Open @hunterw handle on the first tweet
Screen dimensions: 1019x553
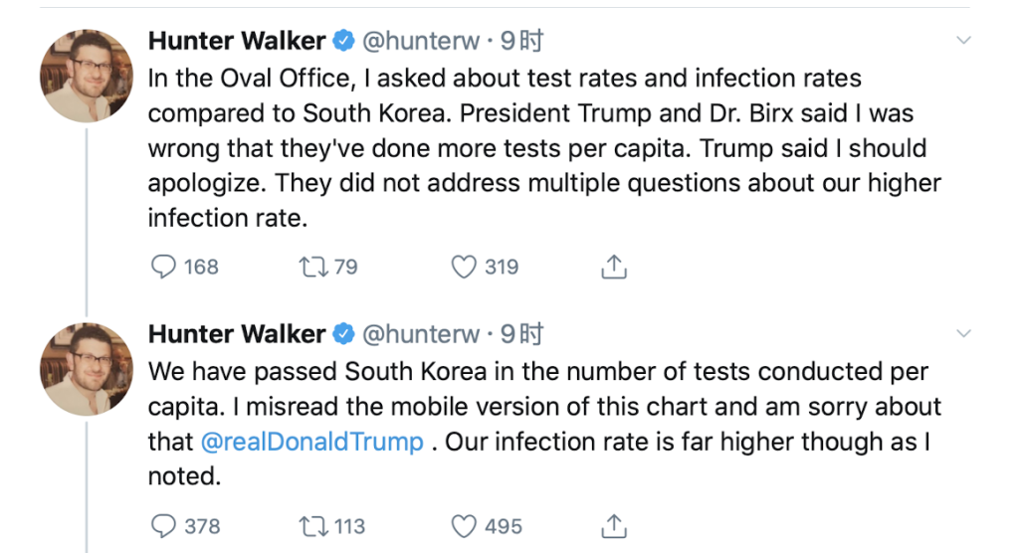pos(421,41)
